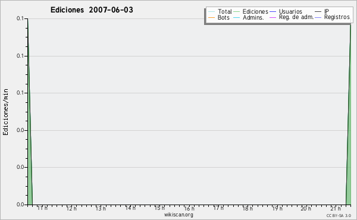Click the 'wikiscan.org' text below the axis
357x220 pixels.
[178, 215]
